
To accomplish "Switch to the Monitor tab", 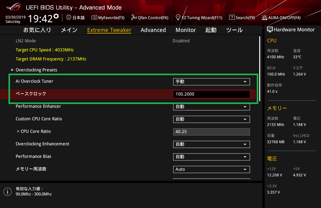I will 186,30.
